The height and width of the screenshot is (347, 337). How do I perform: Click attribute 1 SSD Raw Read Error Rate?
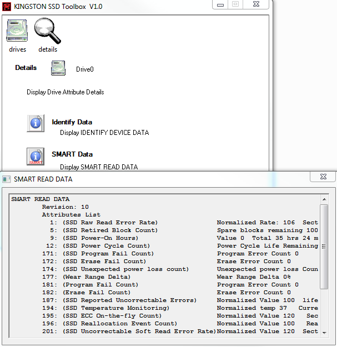click(104, 223)
